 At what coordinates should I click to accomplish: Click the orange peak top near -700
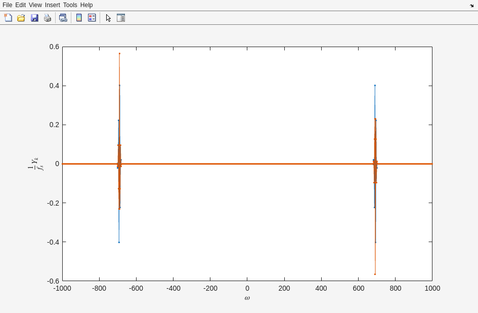click(x=119, y=54)
